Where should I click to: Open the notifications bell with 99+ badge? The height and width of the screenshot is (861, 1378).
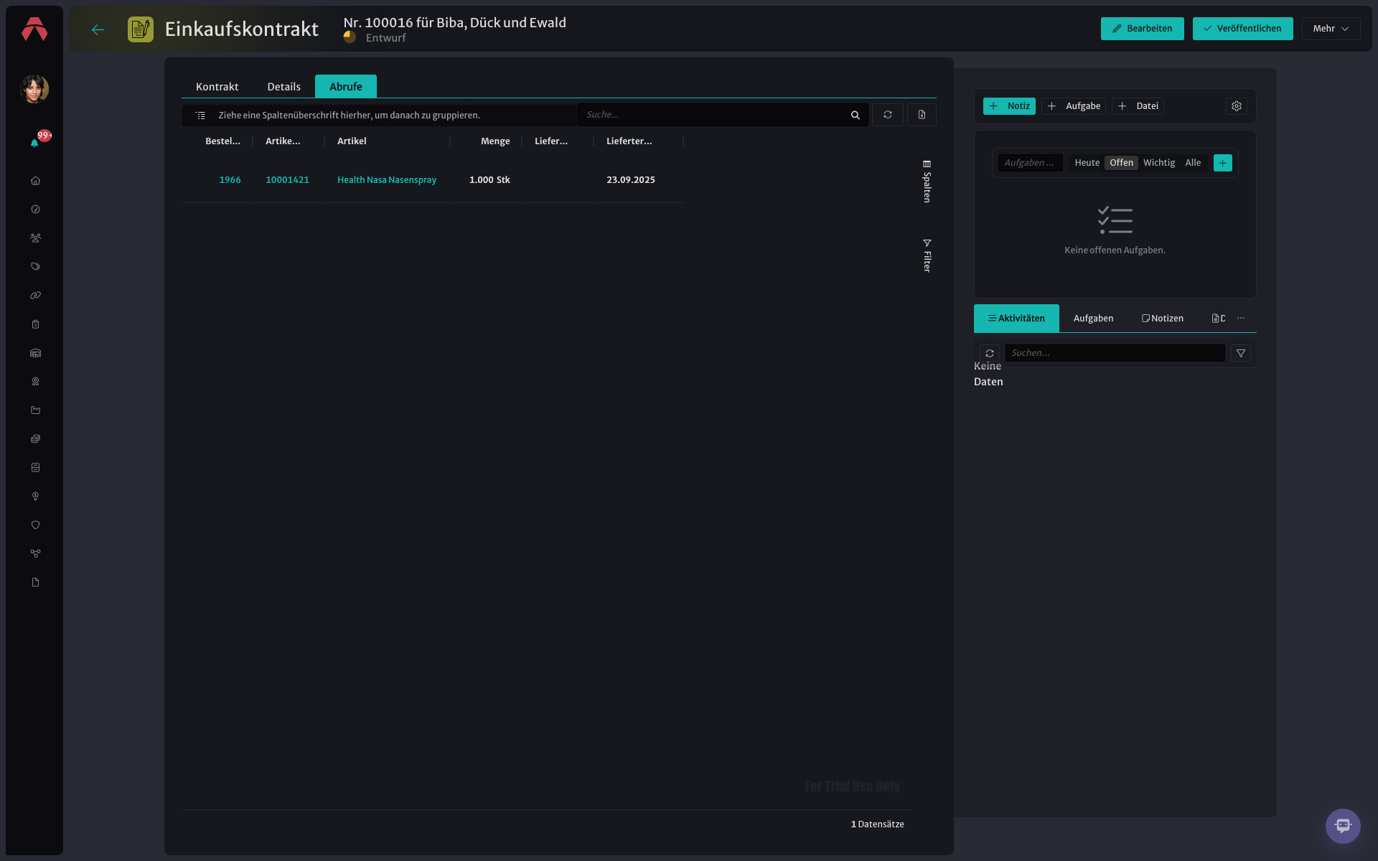[34, 143]
